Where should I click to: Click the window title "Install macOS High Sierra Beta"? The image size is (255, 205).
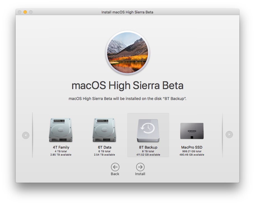(x=127, y=12)
